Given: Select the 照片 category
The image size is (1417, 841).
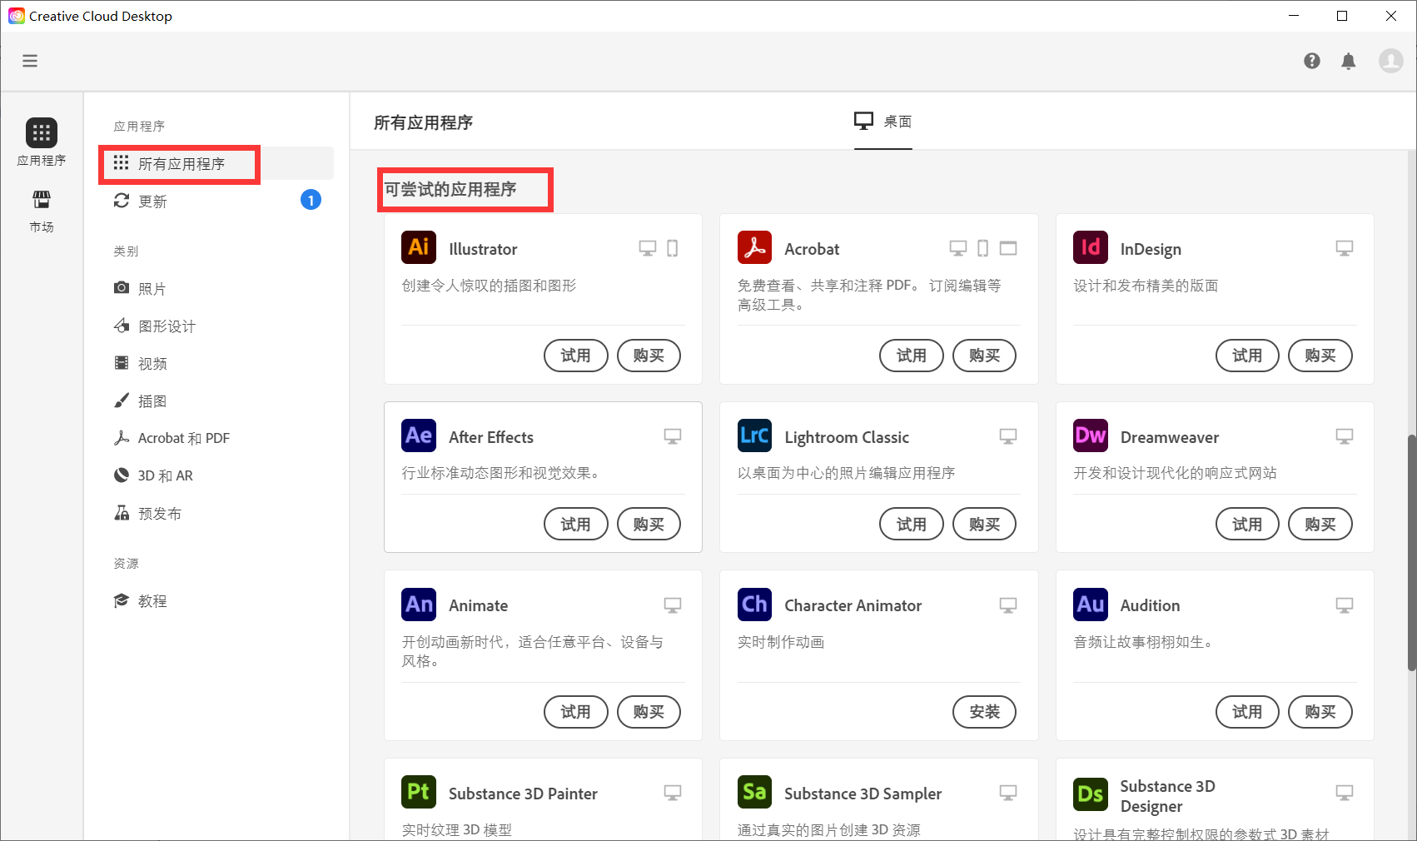Looking at the screenshot, I should pos(153,288).
